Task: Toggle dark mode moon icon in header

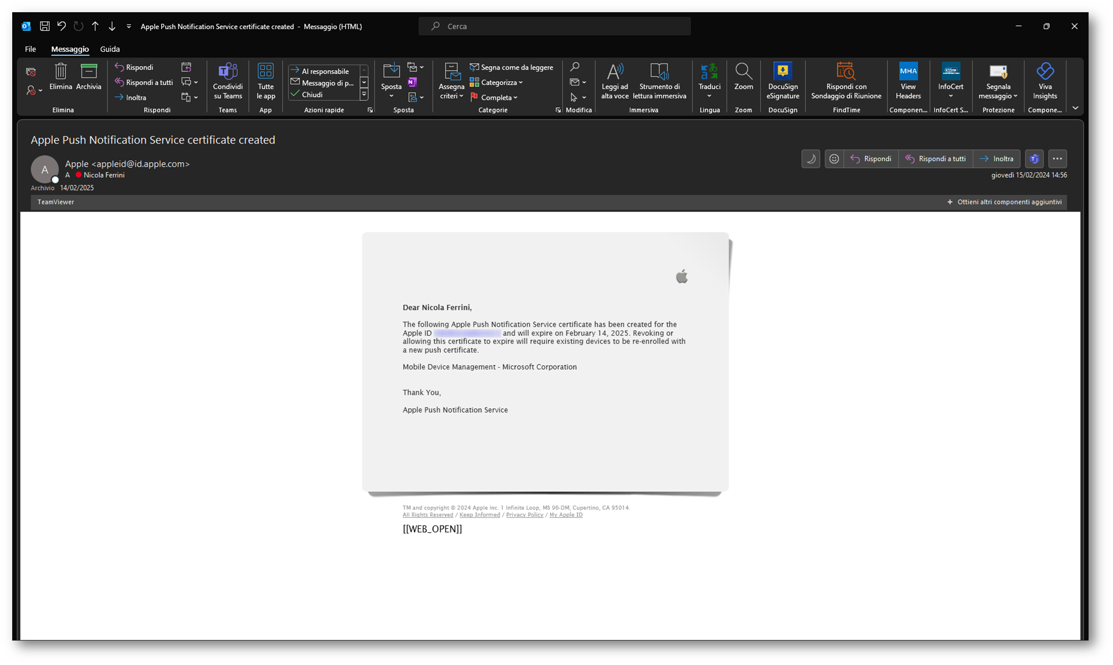Action: [811, 159]
